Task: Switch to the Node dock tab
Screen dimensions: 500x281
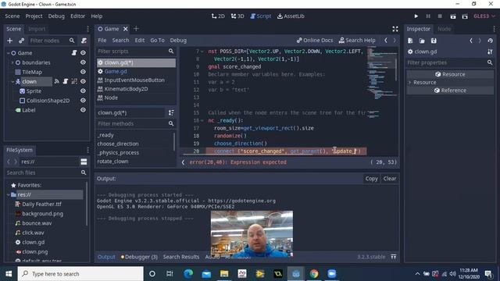Action: click(445, 29)
